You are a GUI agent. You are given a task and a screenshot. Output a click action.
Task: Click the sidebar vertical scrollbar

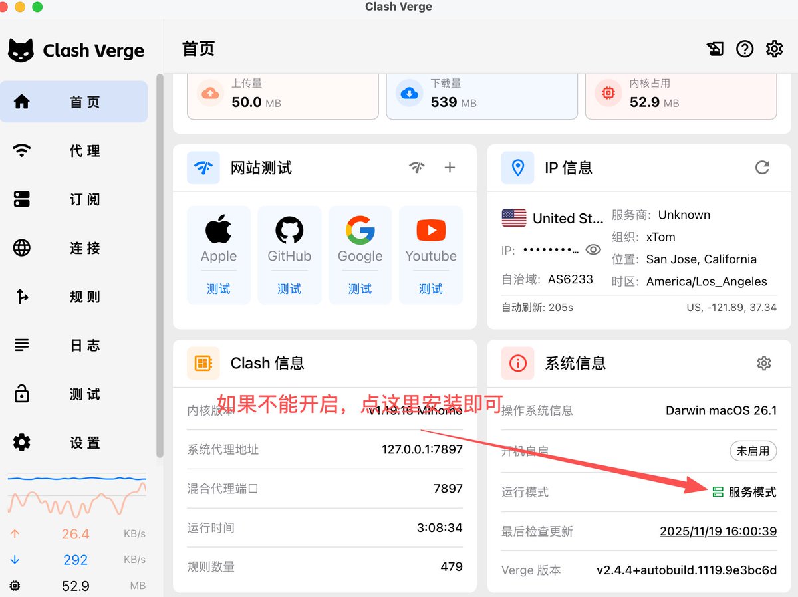tap(160, 266)
